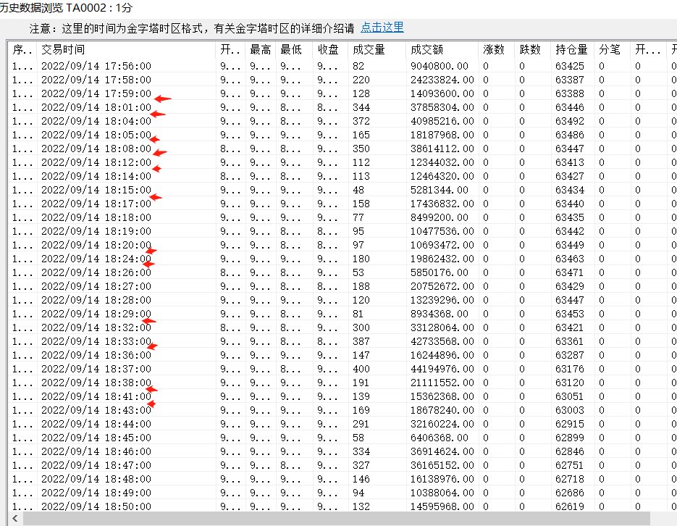Click the 分笔 column header
Image resolution: width=677 pixels, height=526 pixels.
point(612,50)
